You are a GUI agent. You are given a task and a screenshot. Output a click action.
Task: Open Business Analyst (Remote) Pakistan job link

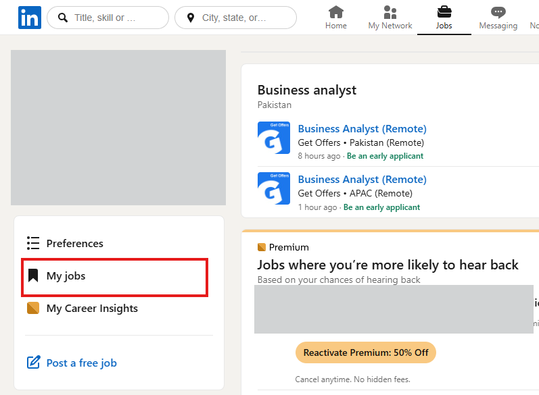[x=362, y=129]
